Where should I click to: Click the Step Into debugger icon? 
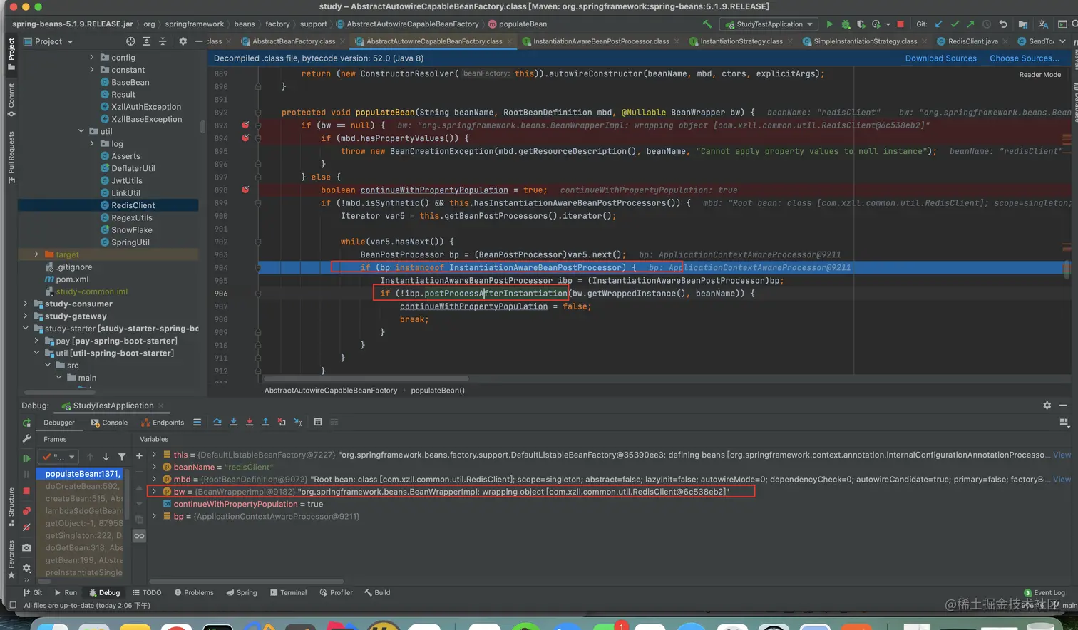coord(233,423)
